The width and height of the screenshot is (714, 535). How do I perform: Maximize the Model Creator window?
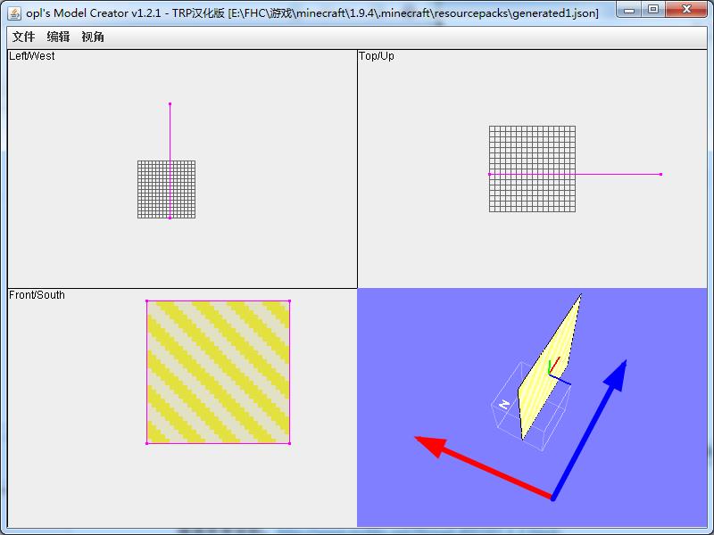653,10
